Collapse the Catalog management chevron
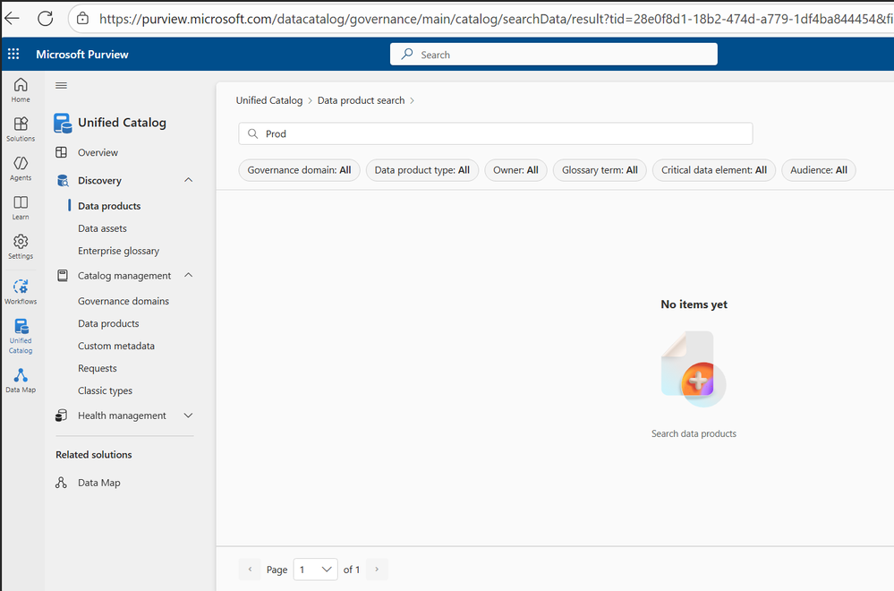This screenshot has height=591, width=894. coord(189,276)
